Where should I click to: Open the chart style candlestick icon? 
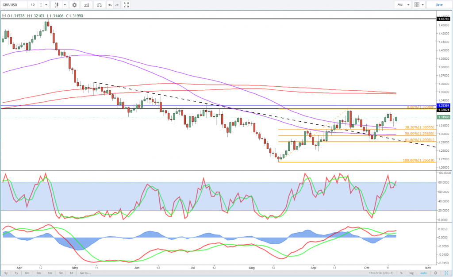[56, 5]
